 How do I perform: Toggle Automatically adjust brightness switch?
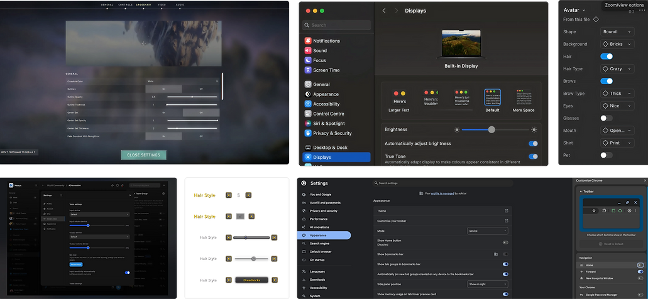(533, 143)
